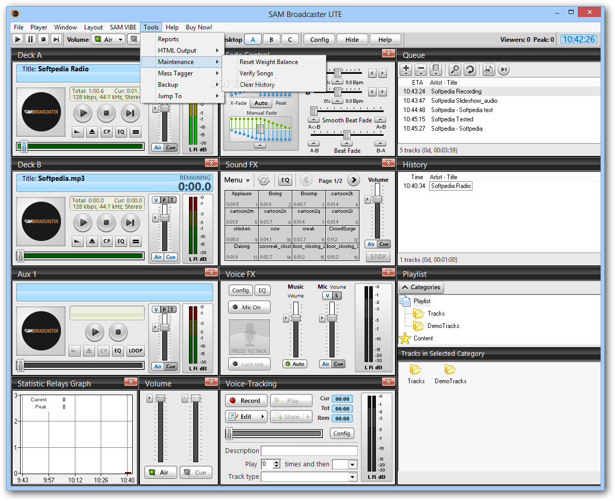Click the main toolbar Pause icon

tap(30, 39)
